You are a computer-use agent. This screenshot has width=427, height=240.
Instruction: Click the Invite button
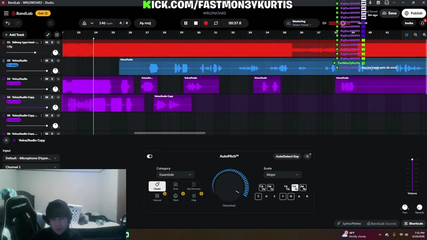coord(409,23)
